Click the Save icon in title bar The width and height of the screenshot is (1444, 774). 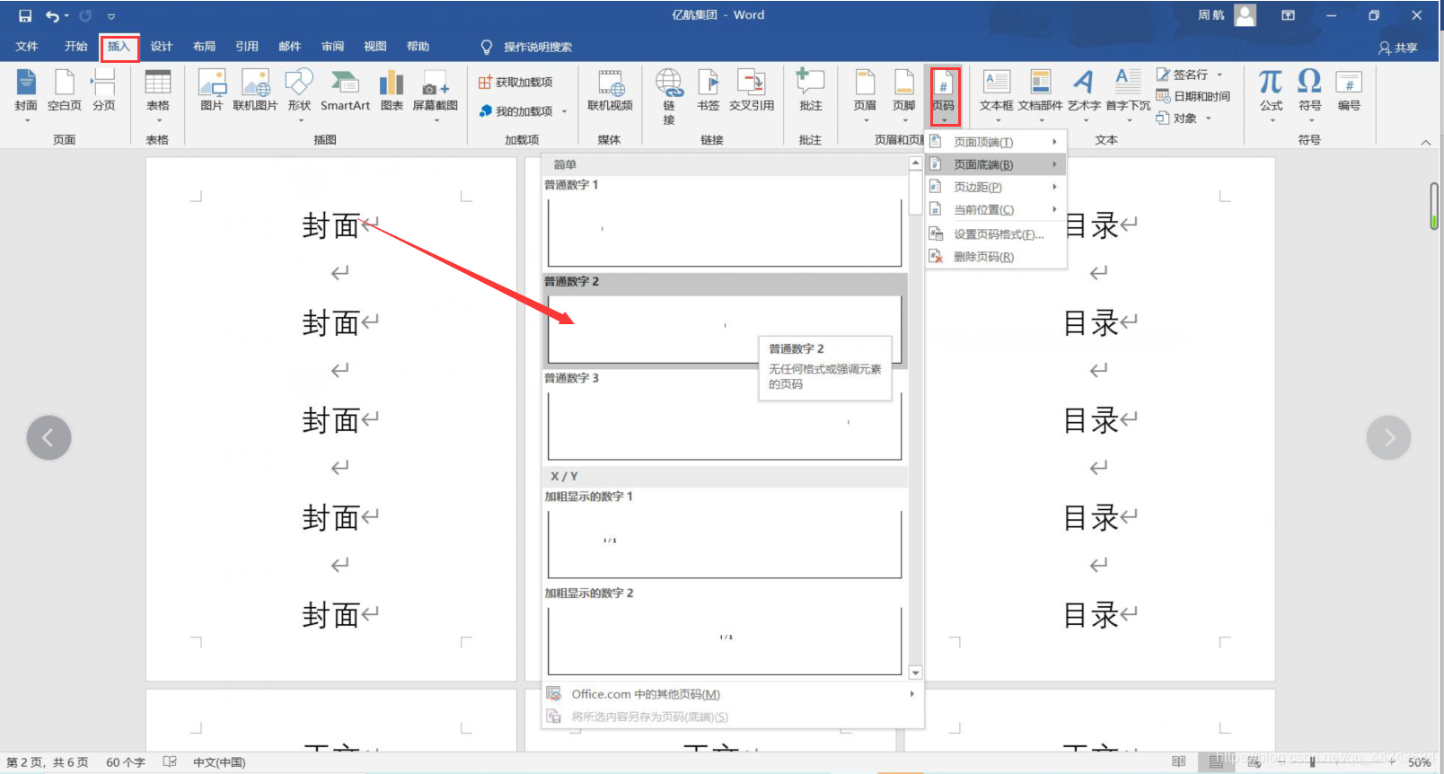tap(25, 16)
